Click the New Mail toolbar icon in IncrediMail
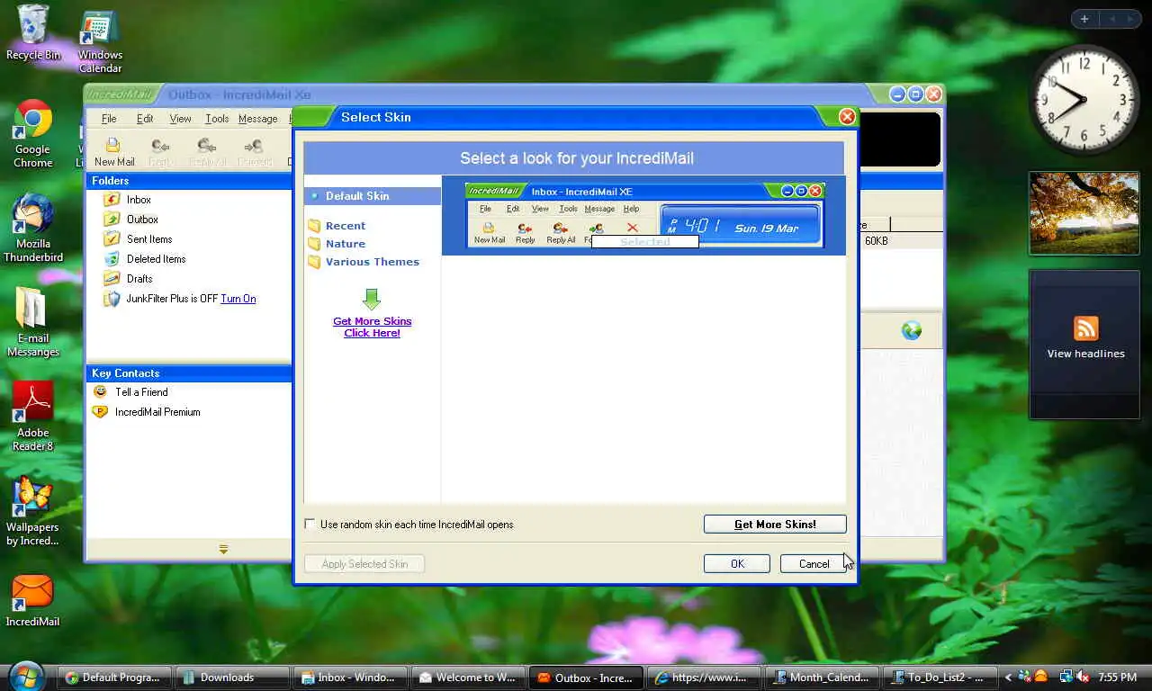 [x=114, y=152]
